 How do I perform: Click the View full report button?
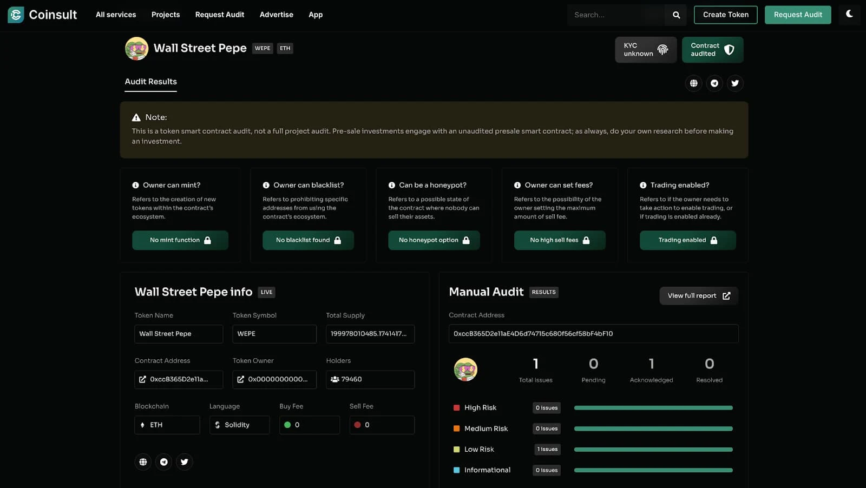coord(699,296)
